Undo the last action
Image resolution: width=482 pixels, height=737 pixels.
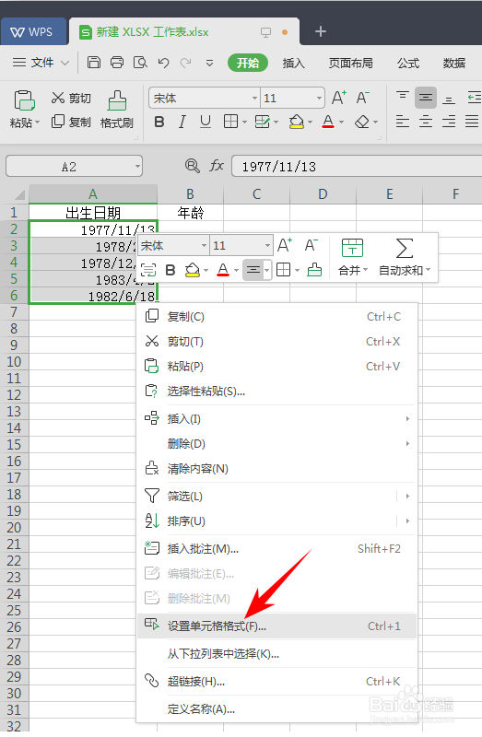pyautogui.click(x=163, y=63)
